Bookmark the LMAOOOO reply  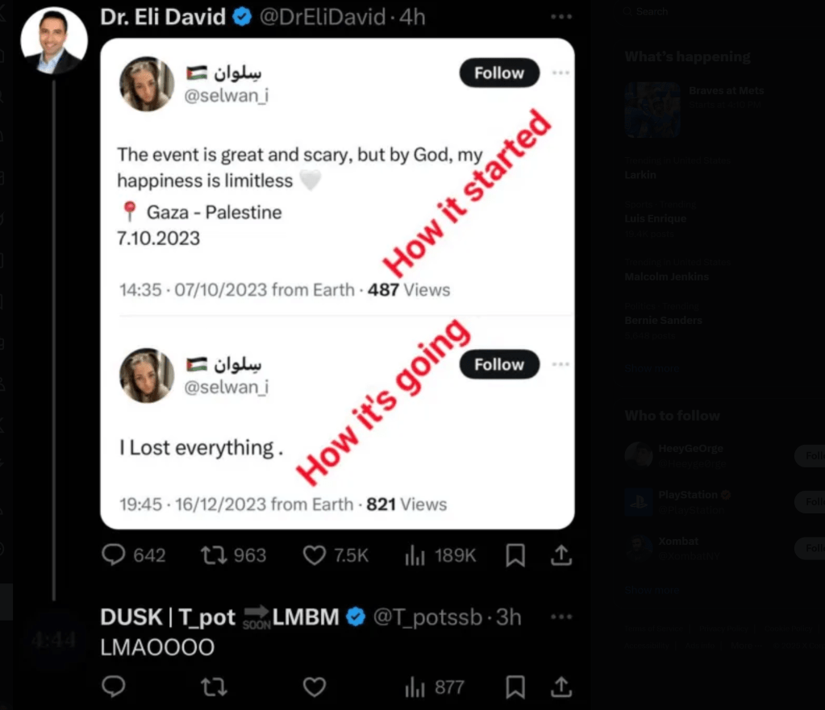tap(515, 687)
